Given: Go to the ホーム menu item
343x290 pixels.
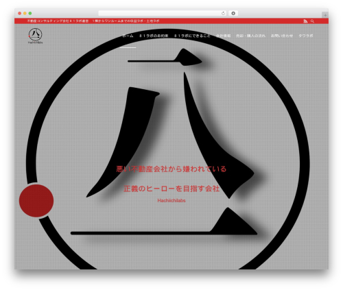Looking at the screenshot, I should point(128,36).
